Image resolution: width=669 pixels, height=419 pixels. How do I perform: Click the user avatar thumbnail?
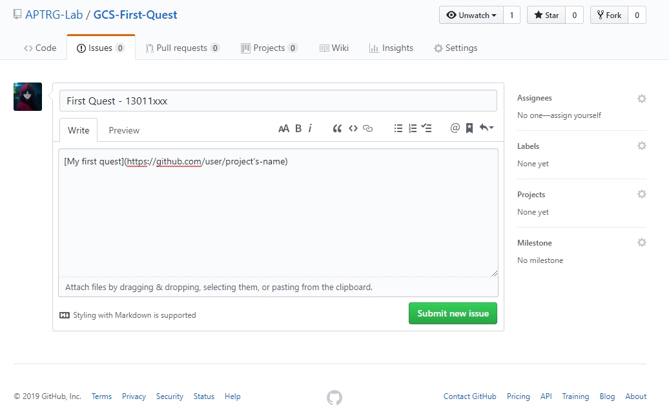[x=28, y=97]
